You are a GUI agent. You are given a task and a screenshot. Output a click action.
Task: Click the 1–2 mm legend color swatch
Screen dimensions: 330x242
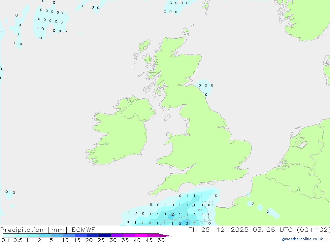33,235
